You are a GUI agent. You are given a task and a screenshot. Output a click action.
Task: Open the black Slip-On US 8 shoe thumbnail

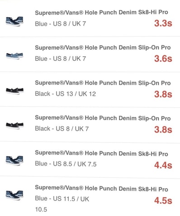pos(14,126)
